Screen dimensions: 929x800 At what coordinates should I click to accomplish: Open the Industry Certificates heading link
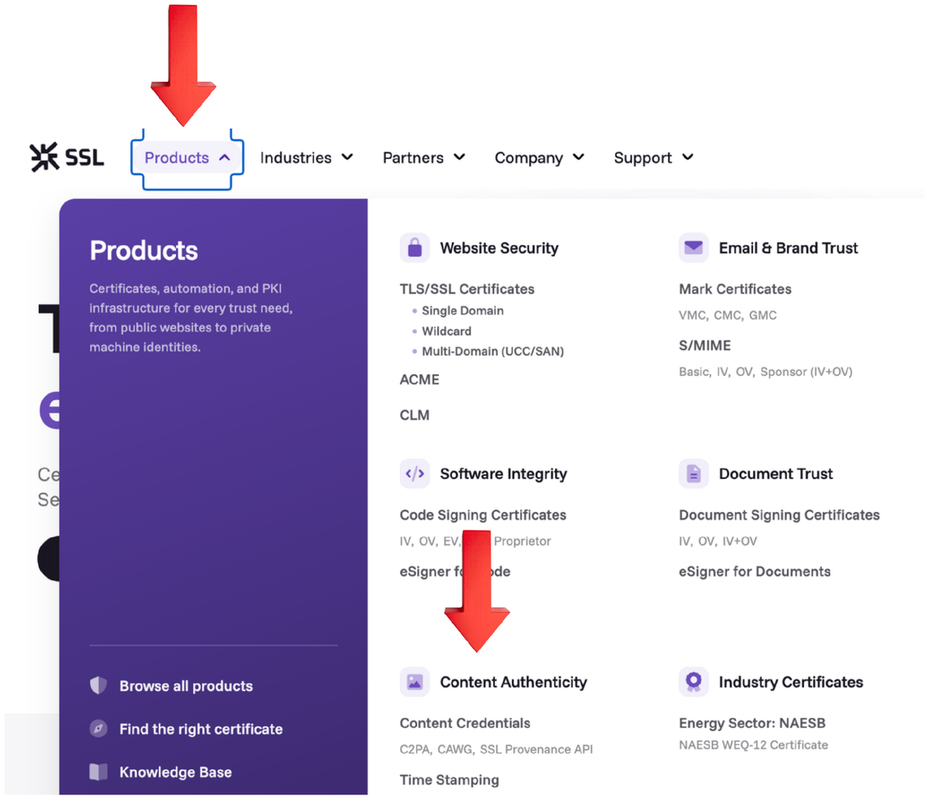(x=791, y=682)
